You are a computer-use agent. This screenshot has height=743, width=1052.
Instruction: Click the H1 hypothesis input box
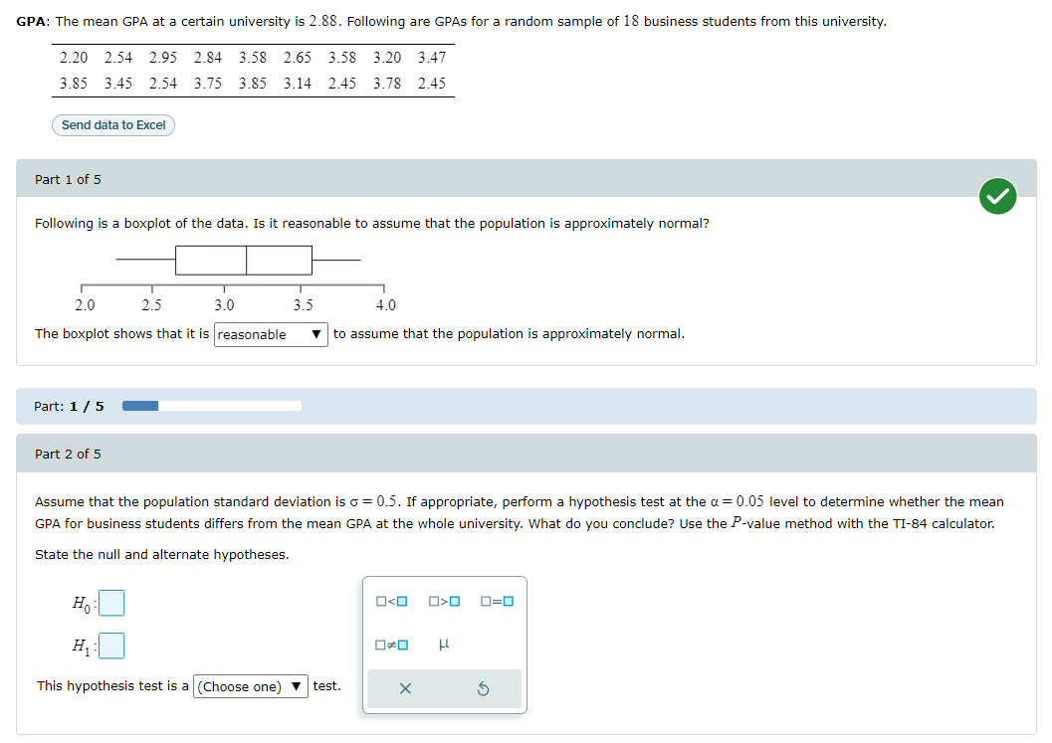(x=109, y=646)
